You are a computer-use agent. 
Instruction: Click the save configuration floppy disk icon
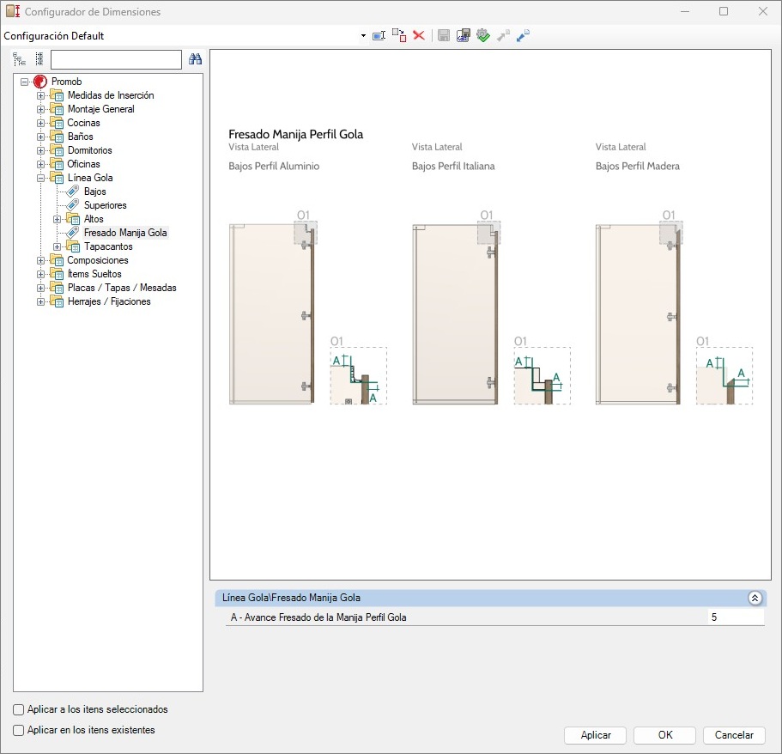point(444,35)
